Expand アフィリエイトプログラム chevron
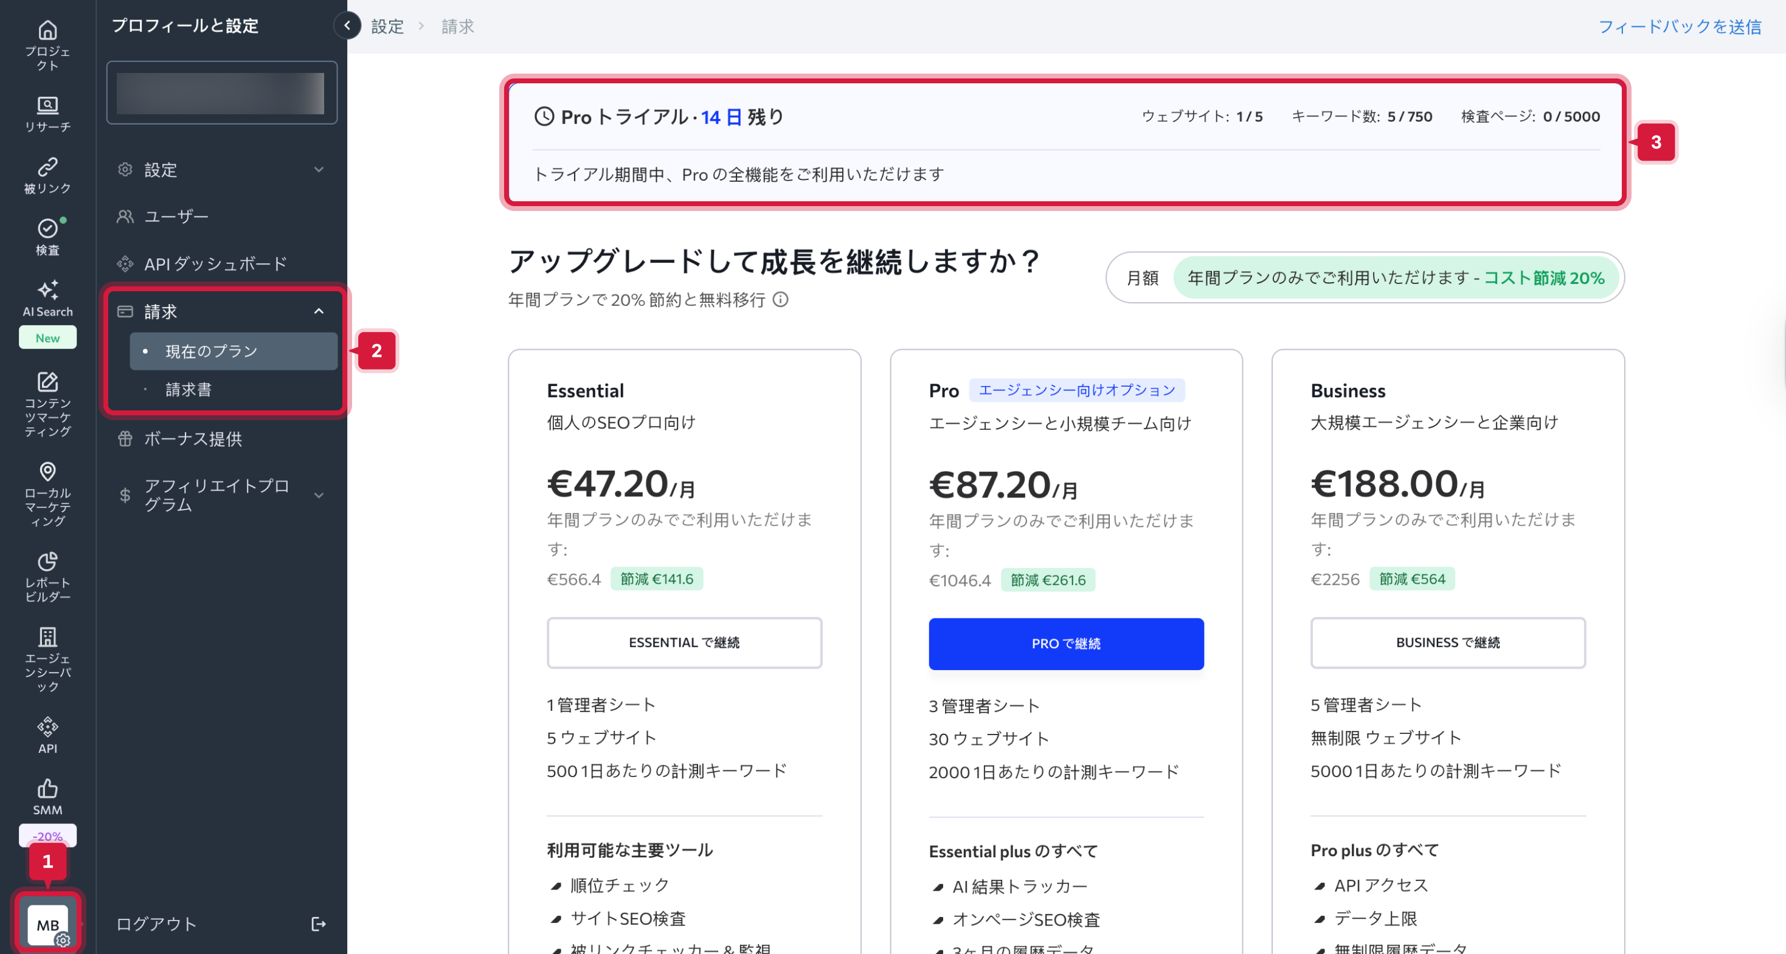 click(319, 495)
